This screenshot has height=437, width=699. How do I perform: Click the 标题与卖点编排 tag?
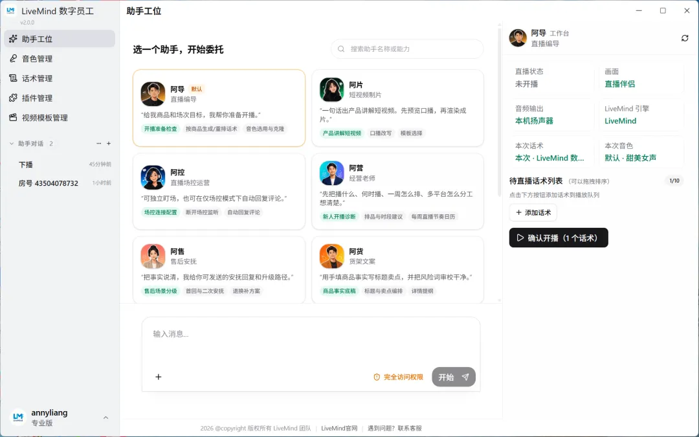tap(383, 291)
